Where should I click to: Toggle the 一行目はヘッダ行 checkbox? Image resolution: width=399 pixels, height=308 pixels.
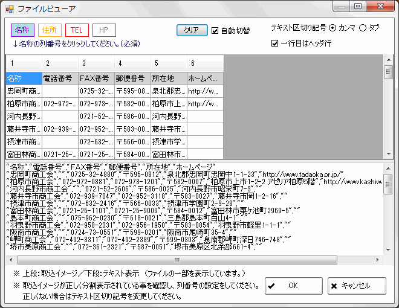pos(275,43)
